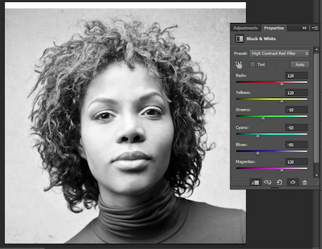Screen dimensions: 322x249
Task: Toggle layer visibility eye in Properties panel
Action: [293, 182]
